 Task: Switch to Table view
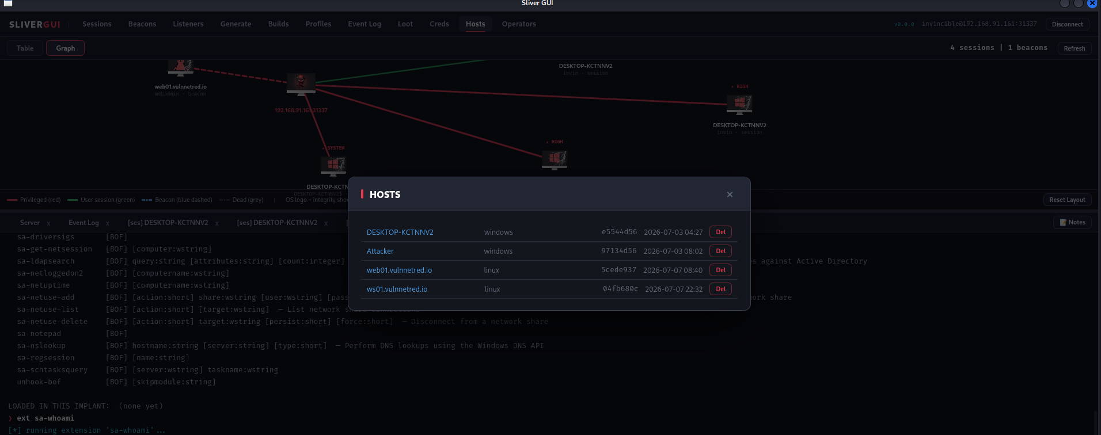[25, 48]
